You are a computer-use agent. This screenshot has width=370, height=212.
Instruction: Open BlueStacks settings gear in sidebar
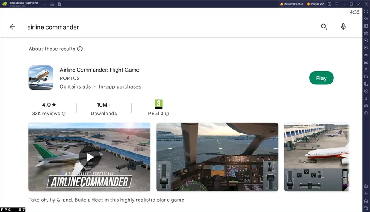[366, 186]
